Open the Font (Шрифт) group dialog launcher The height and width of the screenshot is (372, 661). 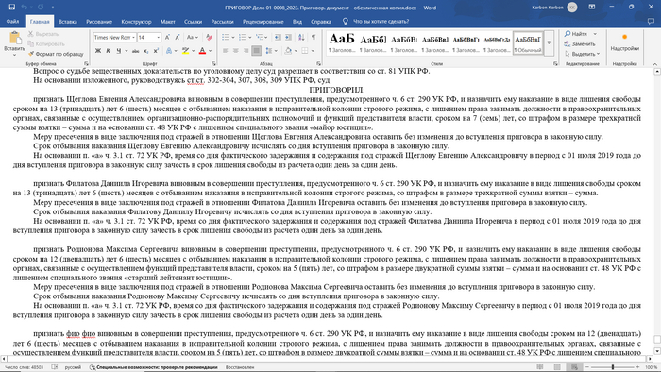pyautogui.click(x=213, y=63)
